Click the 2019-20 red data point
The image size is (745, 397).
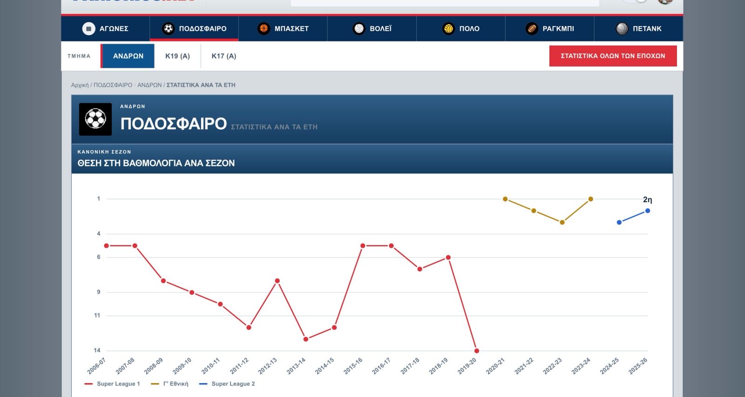(x=477, y=351)
